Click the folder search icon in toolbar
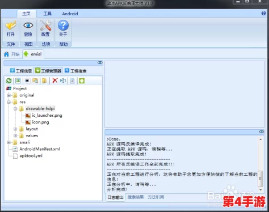The height and width of the screenshot is (212, 269). [35, 80]
